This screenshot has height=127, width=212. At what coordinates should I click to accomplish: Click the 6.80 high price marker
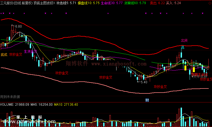tap(18, 26)
